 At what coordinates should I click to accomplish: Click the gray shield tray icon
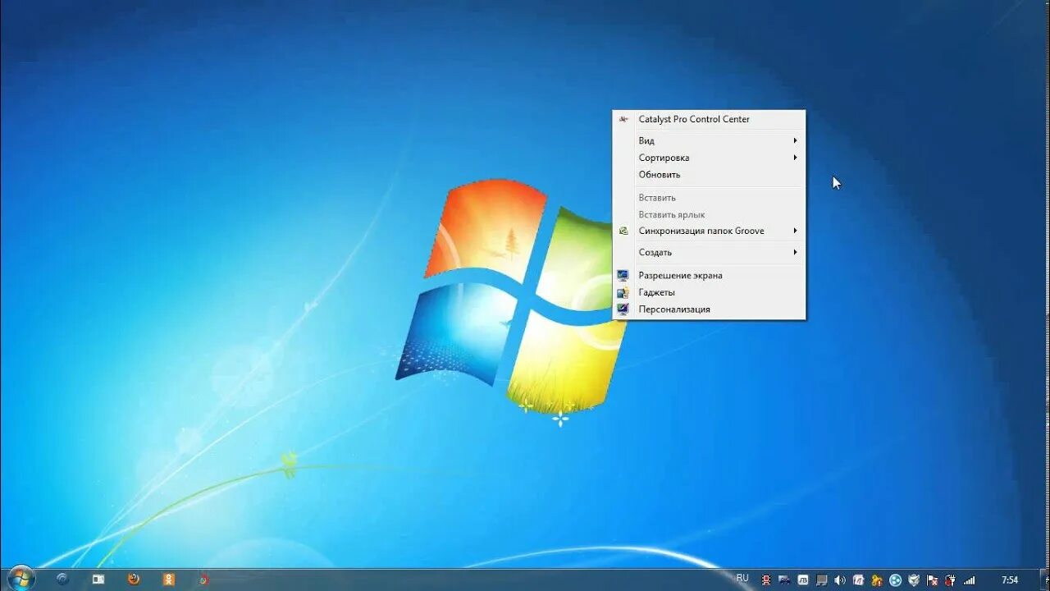click(x=914, y=580)
